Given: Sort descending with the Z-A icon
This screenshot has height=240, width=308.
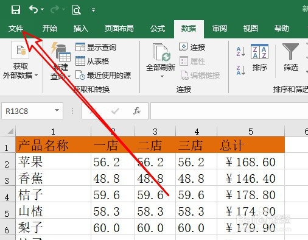Looking at the screenshot, I should pyautogui.click(x=240, y=70).
